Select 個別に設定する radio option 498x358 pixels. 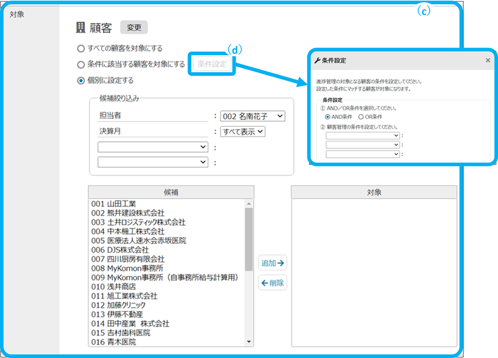pyautogui.click(x=81, y=81)
